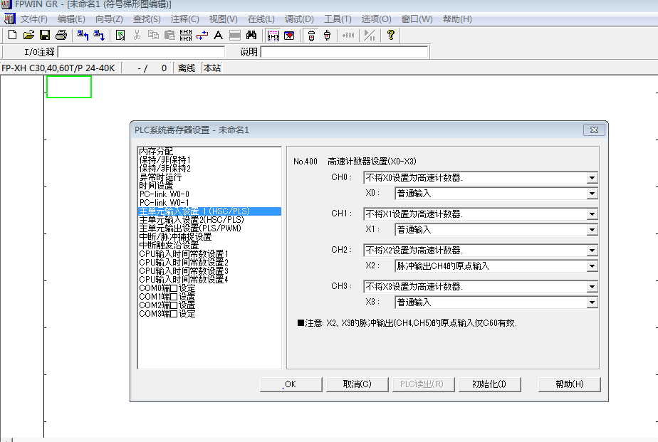Screen dimensions: 658x442
Task: Expand the X1 input type dropdown
Action: 592,230
